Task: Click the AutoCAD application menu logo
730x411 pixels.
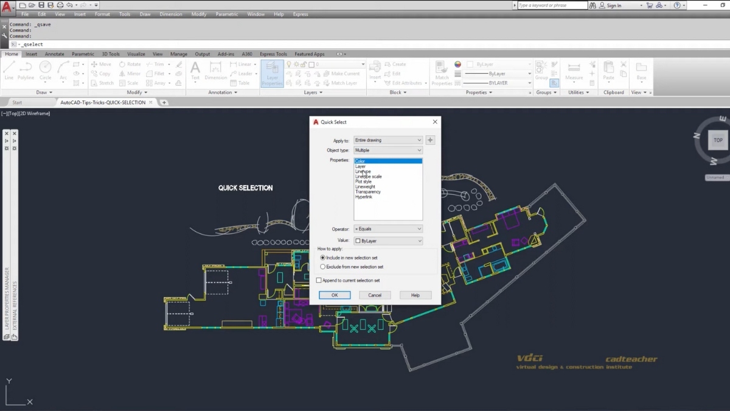Action: point(7,8)
